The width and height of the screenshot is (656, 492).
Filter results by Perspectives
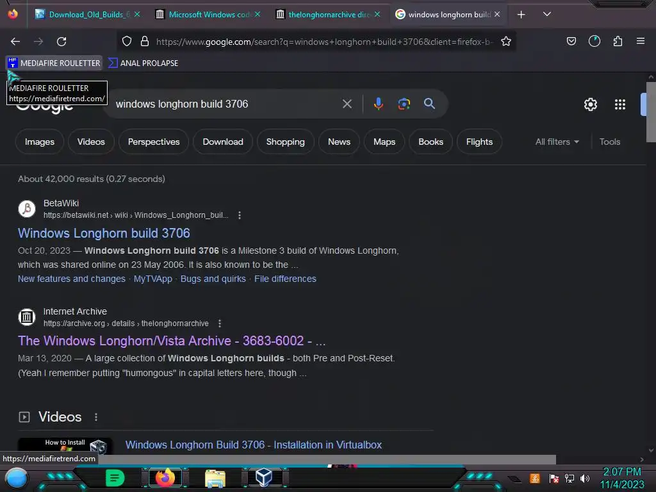point(154,142)
